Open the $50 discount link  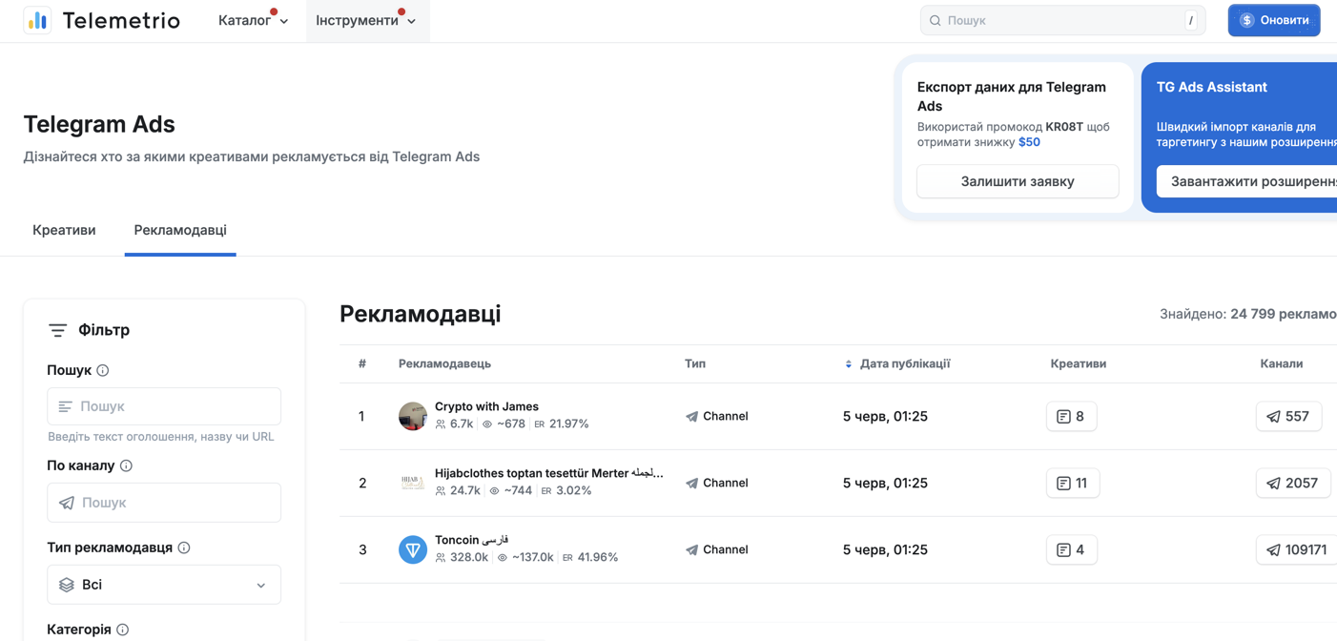point(1027,143)
